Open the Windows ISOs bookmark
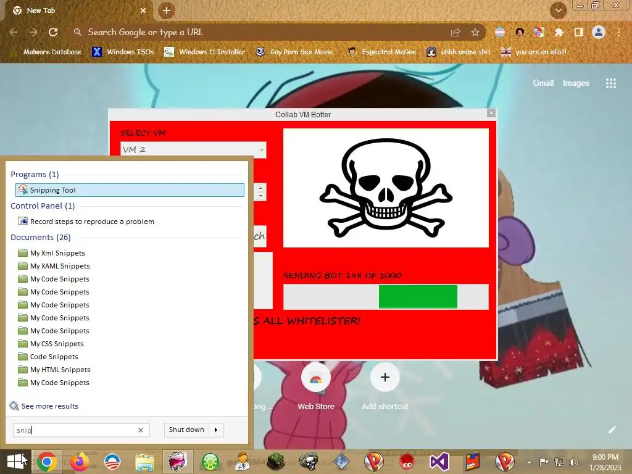Viewport: 632px width, 474px height. pos(123,52)
